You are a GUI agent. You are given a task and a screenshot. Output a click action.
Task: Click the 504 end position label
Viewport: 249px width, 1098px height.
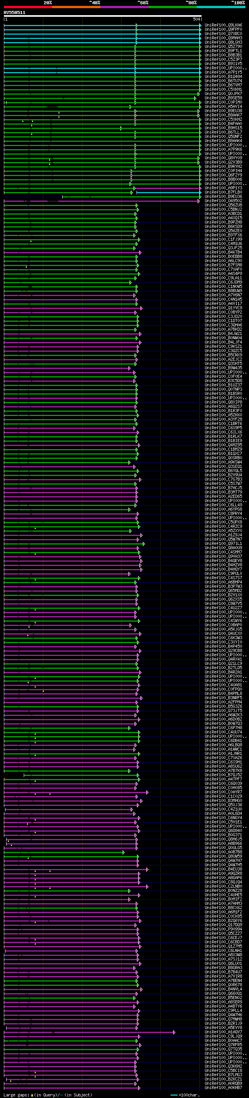pos(196,19)
